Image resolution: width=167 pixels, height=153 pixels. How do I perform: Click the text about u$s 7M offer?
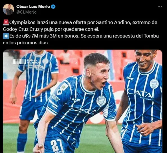click(81, 40)
